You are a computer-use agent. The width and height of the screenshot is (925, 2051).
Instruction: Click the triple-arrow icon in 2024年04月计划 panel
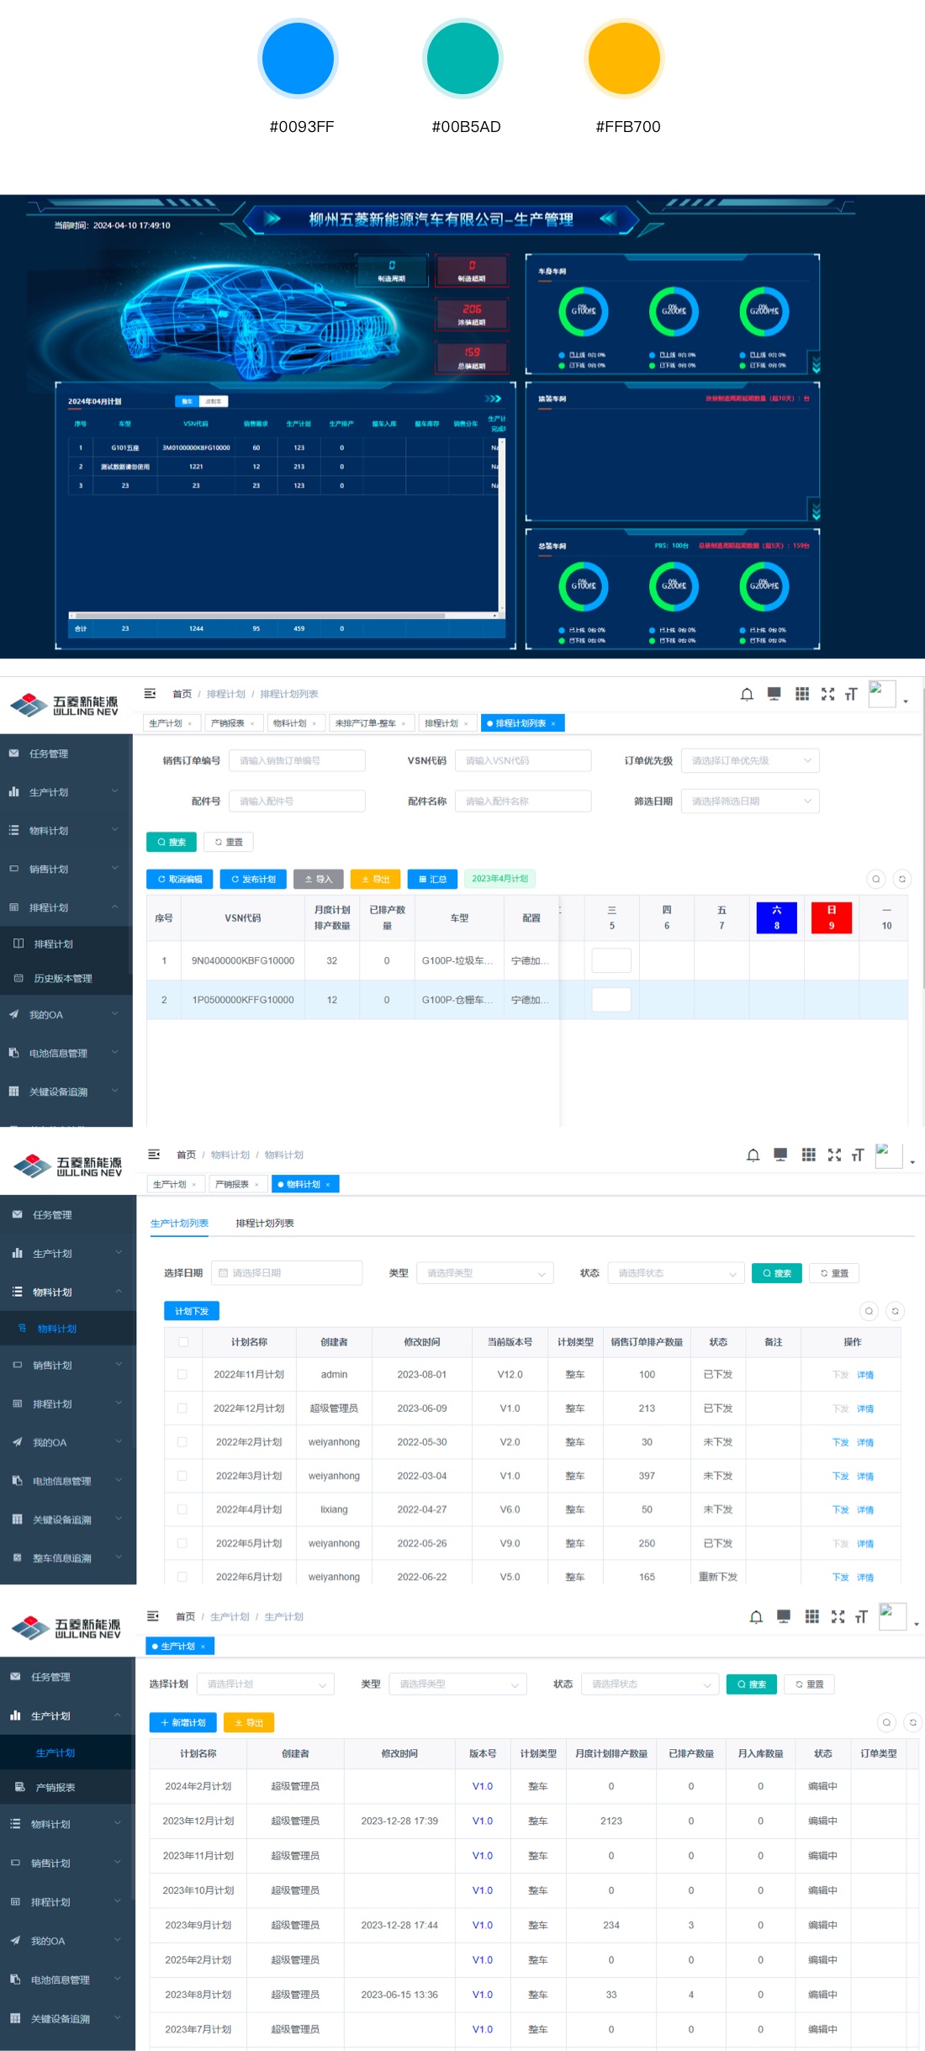click(493, 399)
